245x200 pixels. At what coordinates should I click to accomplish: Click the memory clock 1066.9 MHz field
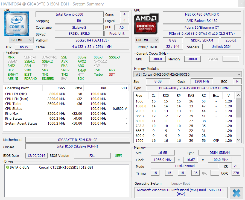coord(163,160)
